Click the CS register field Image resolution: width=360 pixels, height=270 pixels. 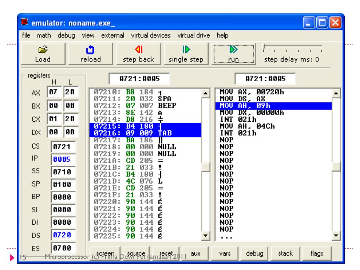coord(63,147)
